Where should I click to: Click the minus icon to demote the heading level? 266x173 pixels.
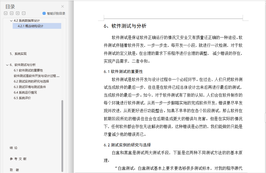(24, 13)
